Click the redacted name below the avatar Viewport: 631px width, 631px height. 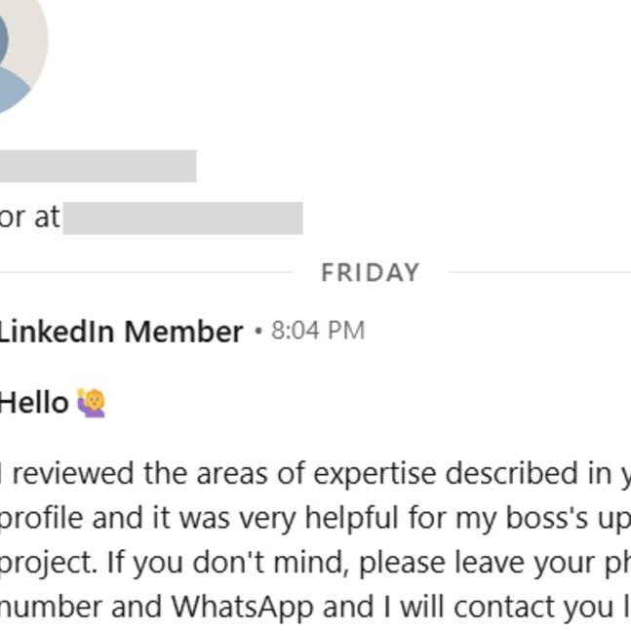98,166
